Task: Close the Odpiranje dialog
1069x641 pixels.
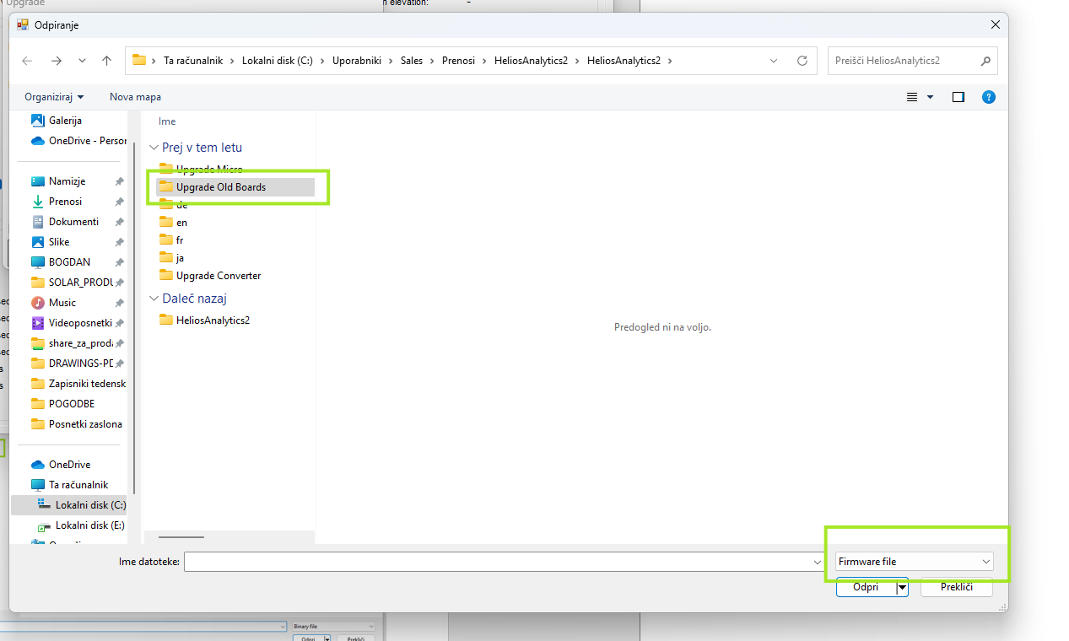Action: 996,25
